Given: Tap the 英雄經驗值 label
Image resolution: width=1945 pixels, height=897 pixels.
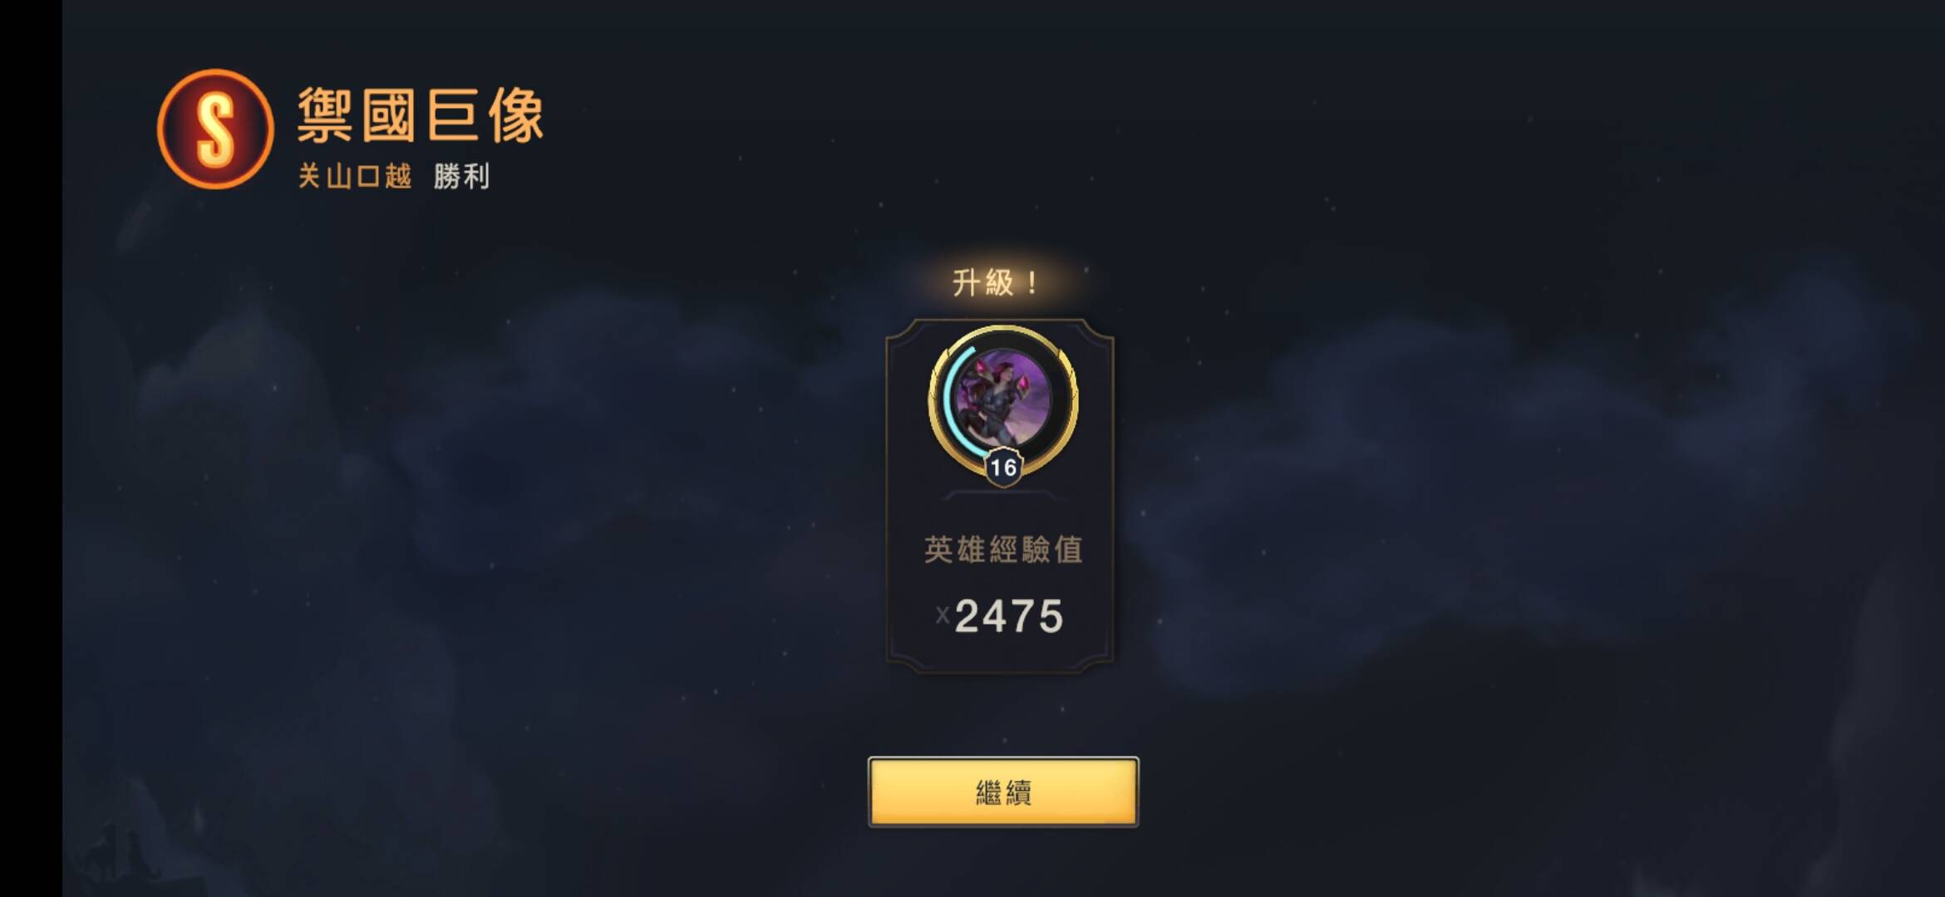Looking at the screenshot, I should [x=1003, y=549].
